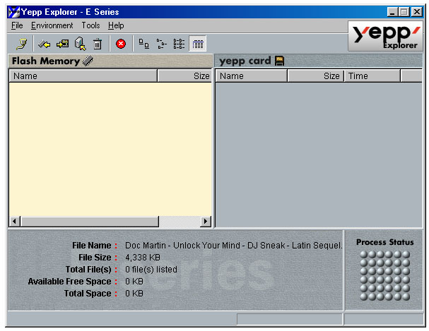Sort yepp card list by Name column
This screenshot has width=429, height=331.
(x=252, y=76)
